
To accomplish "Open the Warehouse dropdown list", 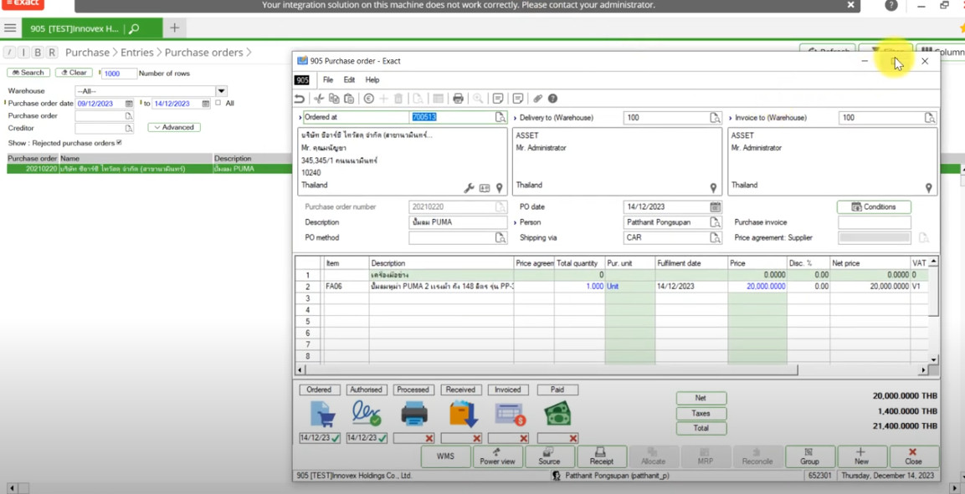I will click(x=221, y=91).
